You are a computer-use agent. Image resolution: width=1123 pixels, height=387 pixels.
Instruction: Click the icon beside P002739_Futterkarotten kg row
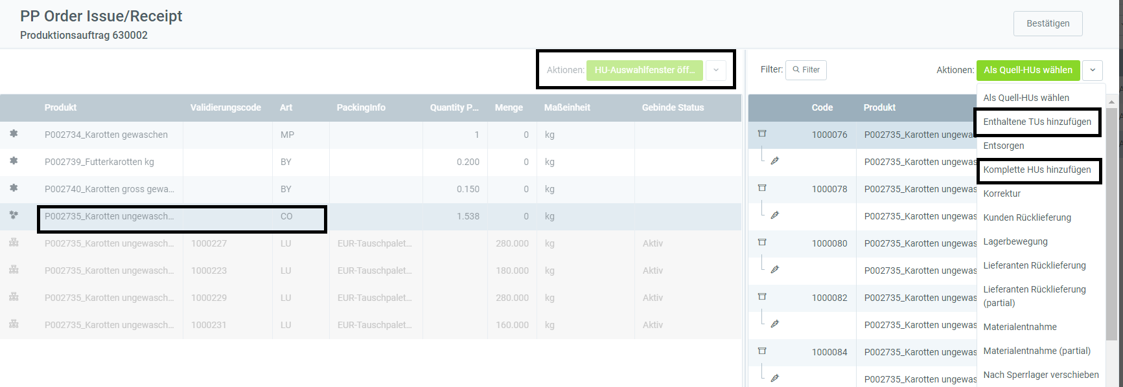pos(14,161)
